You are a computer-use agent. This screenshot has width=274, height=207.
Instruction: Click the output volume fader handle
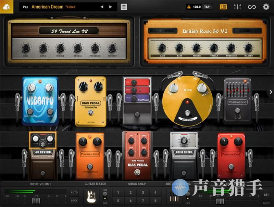point(220,201)
